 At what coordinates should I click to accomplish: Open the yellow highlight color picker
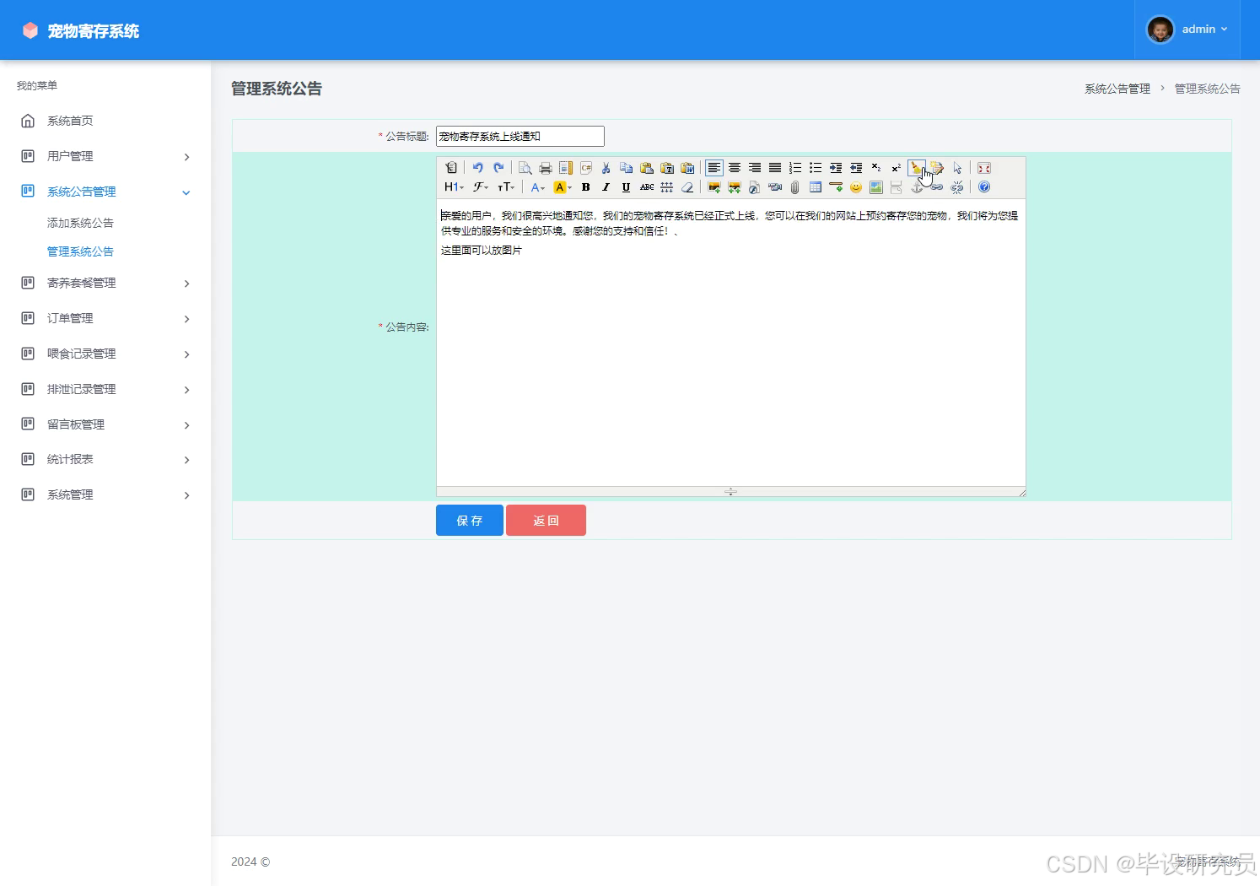(x=562, y=187)
